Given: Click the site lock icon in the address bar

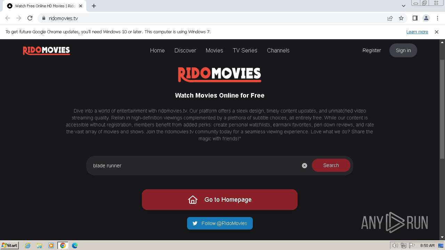Looking at the screenshot, I should tap(43, 18).
